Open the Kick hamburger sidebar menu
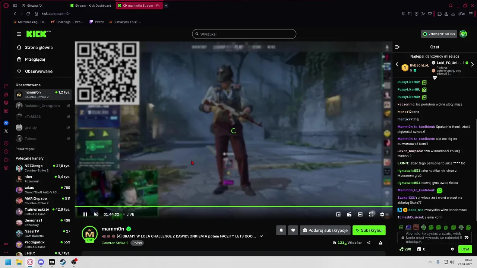Image resolution: width=477 pixels, height=268 pixels. coord(19,34)
